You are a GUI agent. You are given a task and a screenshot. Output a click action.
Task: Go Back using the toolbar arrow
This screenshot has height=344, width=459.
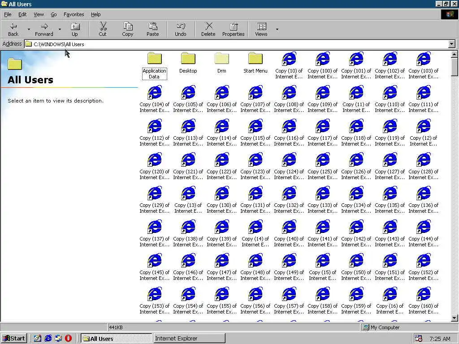(13, 29)
